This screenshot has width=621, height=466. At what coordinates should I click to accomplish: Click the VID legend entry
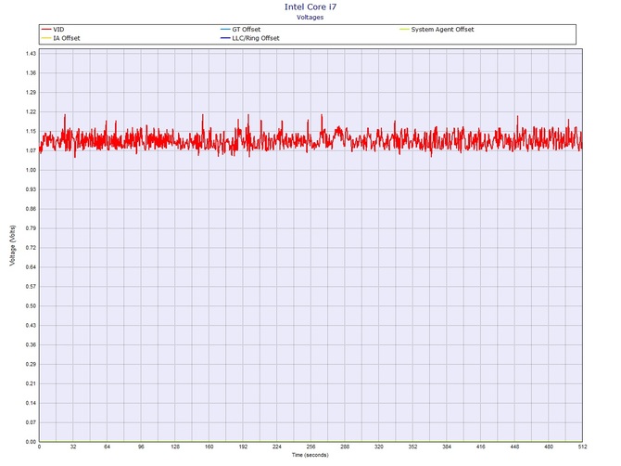click(53, 30)
